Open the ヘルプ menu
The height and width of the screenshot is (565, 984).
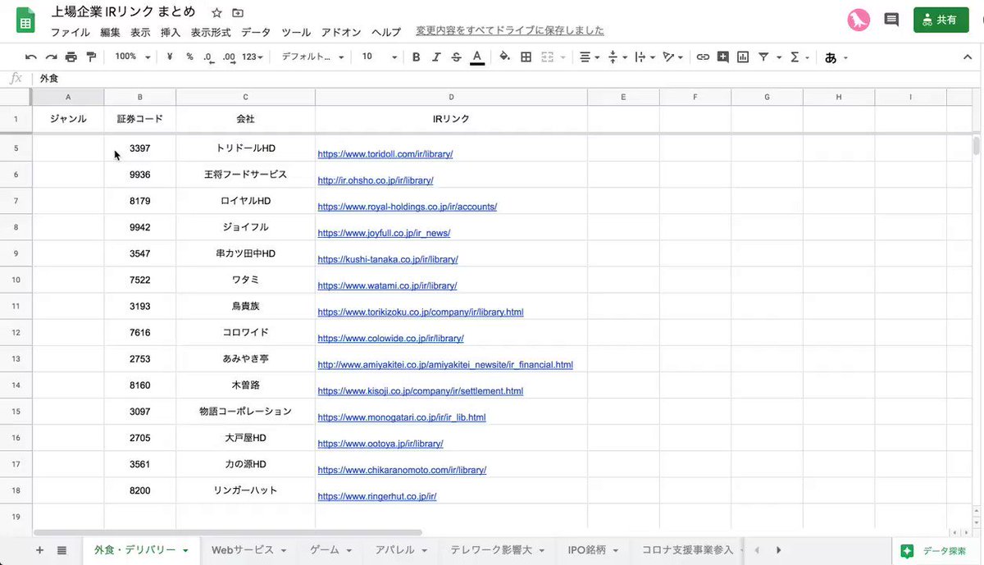click(386, 32)
